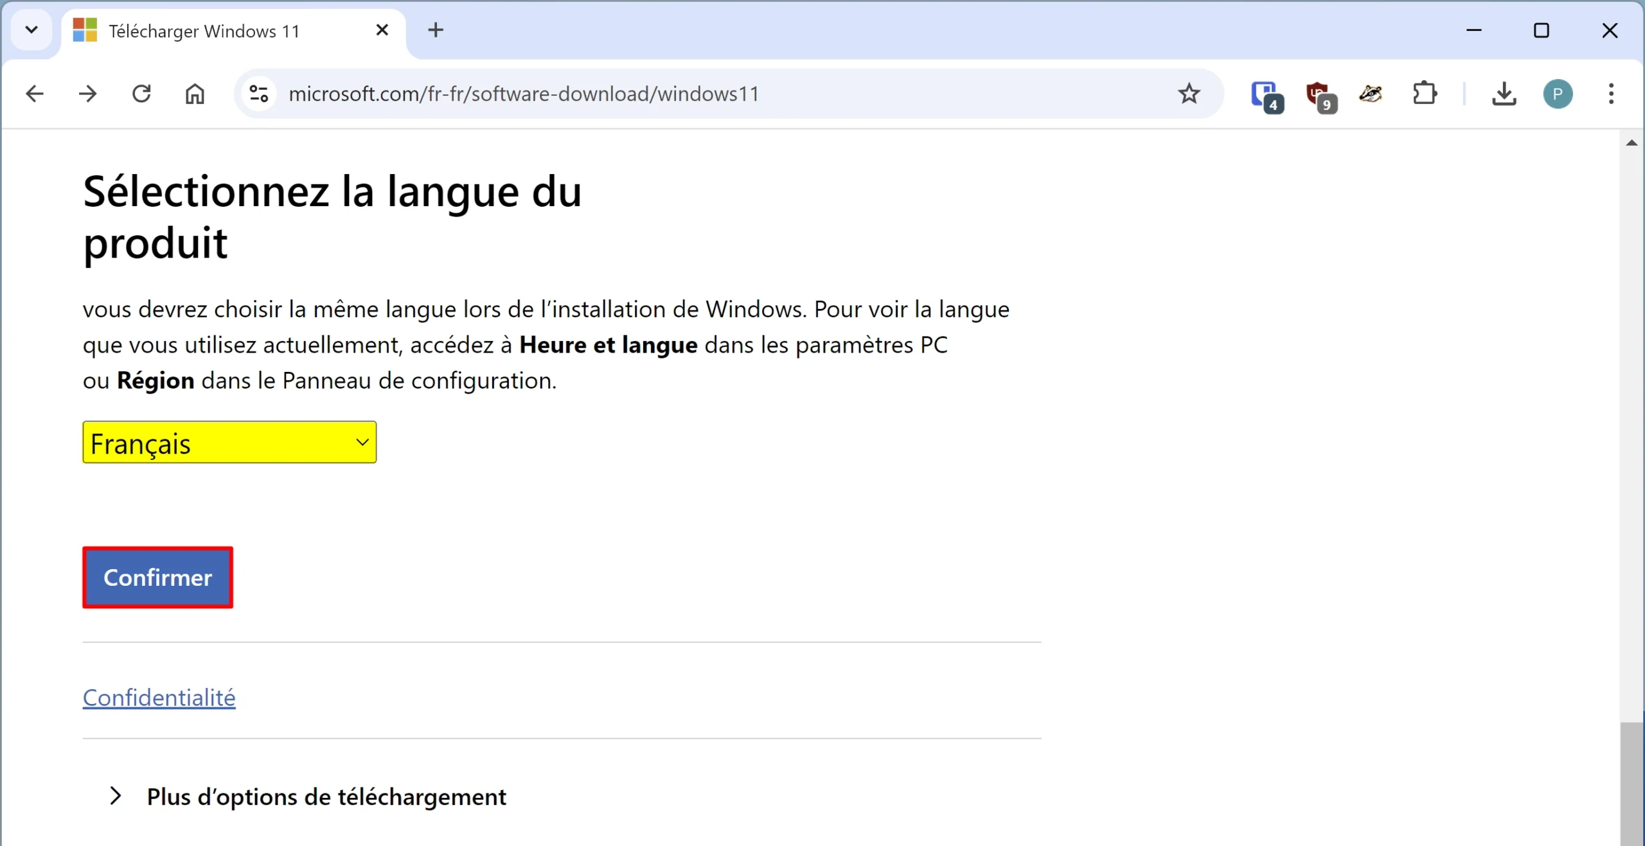This screenshot has height=846, width=1645.
Task: View site information icon in address bar
Action: coord(259,94)
